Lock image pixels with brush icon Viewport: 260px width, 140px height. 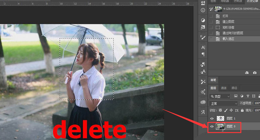226,110
